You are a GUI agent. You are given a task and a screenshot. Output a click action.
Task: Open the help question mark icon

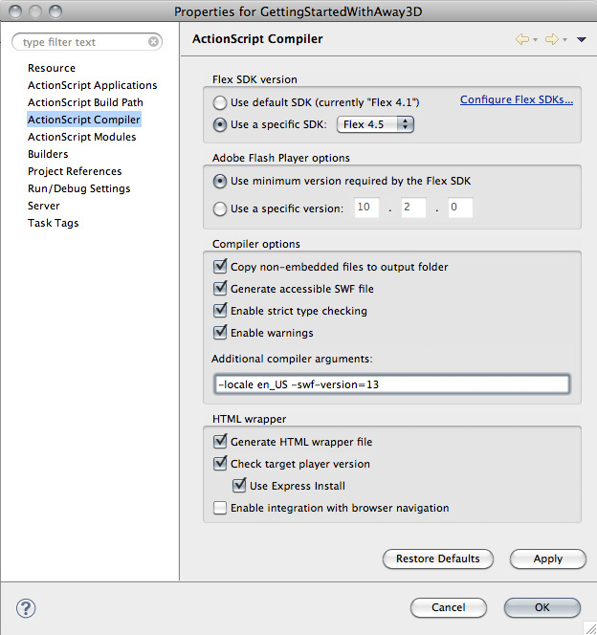point(26,608)
